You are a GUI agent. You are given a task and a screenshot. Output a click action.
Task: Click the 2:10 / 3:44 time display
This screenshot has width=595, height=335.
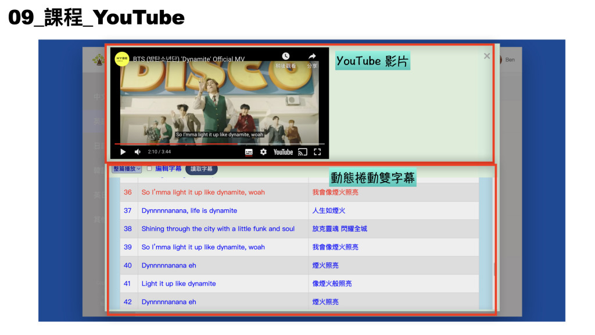159,152
